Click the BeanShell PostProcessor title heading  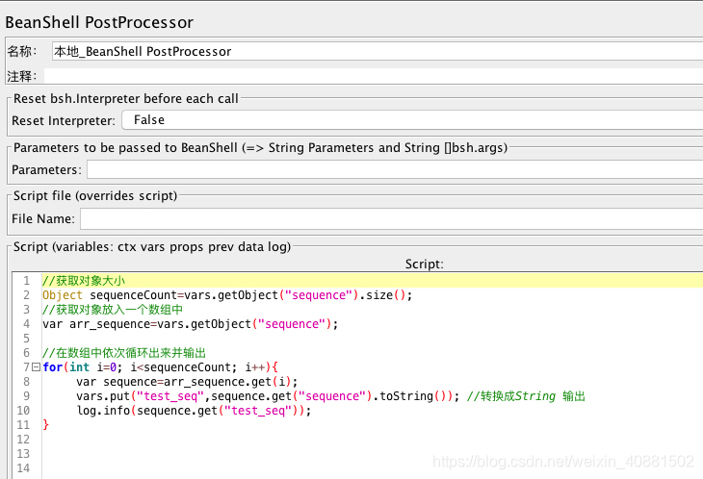[x=99, y=22]
